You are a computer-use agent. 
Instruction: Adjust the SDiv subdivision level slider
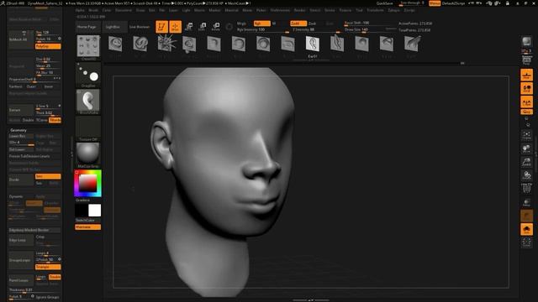(x=21, y=143)
